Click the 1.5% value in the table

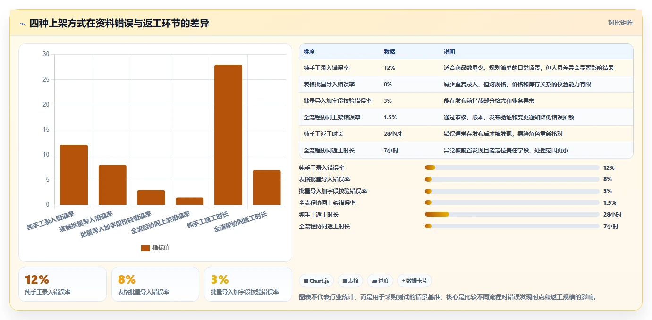(x=390, y=118)
